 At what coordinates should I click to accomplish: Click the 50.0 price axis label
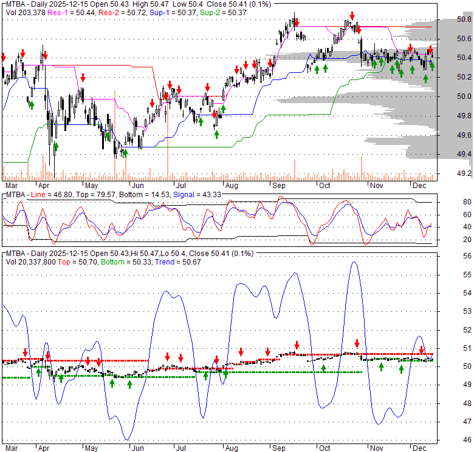click(464, 96)
